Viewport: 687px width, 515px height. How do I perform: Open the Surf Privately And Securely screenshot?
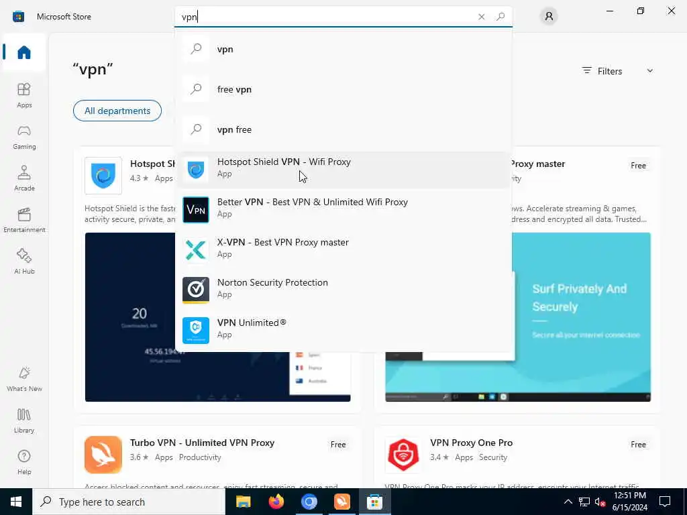(x=518, y=317)
